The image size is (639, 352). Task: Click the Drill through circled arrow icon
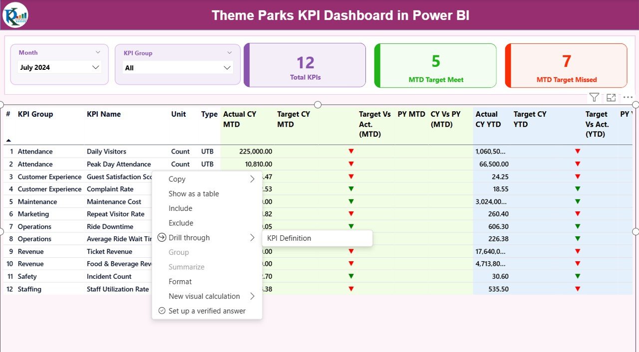click(162, 238)
